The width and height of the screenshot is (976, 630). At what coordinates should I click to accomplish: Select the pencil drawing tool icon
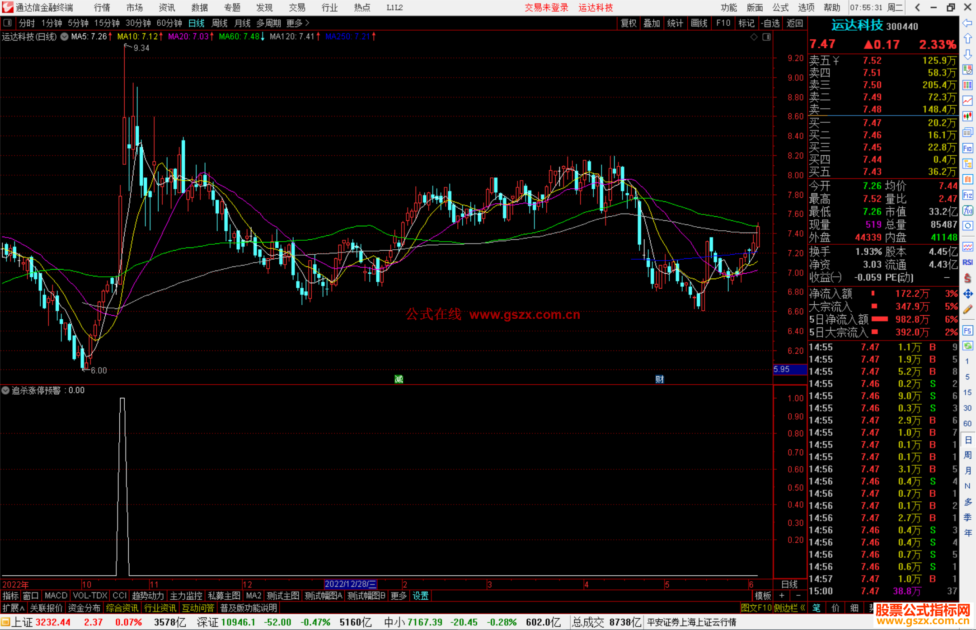coord(967,309)
